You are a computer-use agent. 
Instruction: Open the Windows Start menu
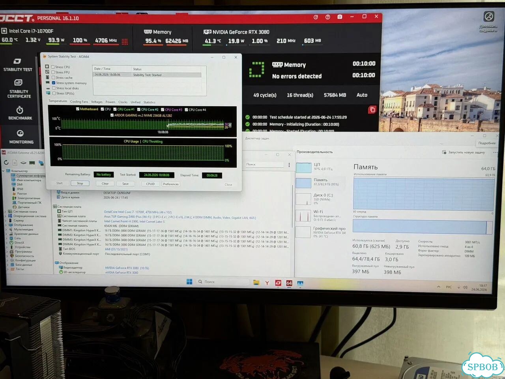[189, 281]
